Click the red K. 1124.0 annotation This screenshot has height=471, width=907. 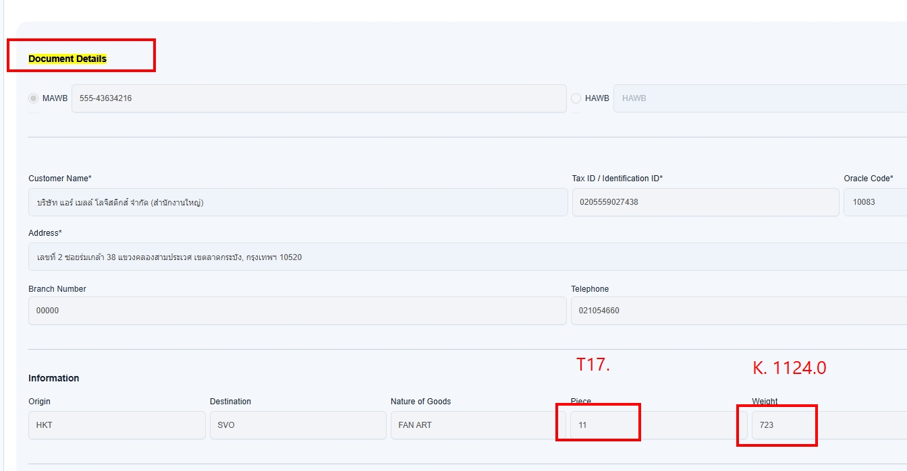tap(789, 368)
